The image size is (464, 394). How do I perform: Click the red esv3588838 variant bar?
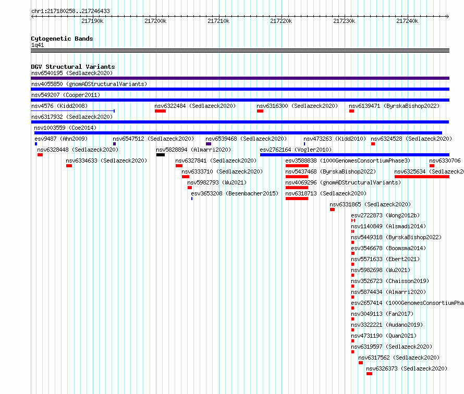[297, 166]
